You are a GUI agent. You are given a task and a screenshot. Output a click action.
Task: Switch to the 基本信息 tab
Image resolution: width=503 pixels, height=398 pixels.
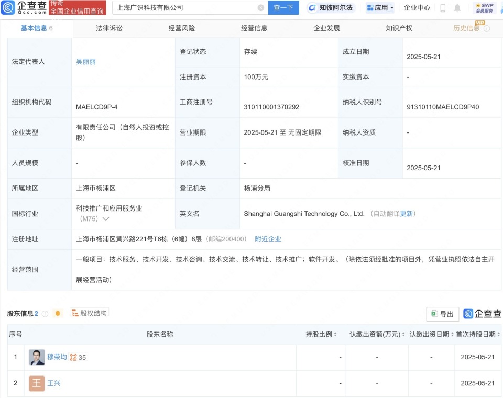tap(37, 28)
